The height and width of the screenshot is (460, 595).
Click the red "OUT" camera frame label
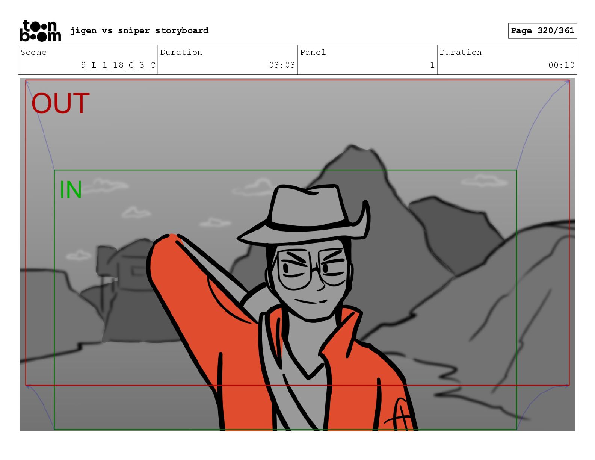(60, 103)
